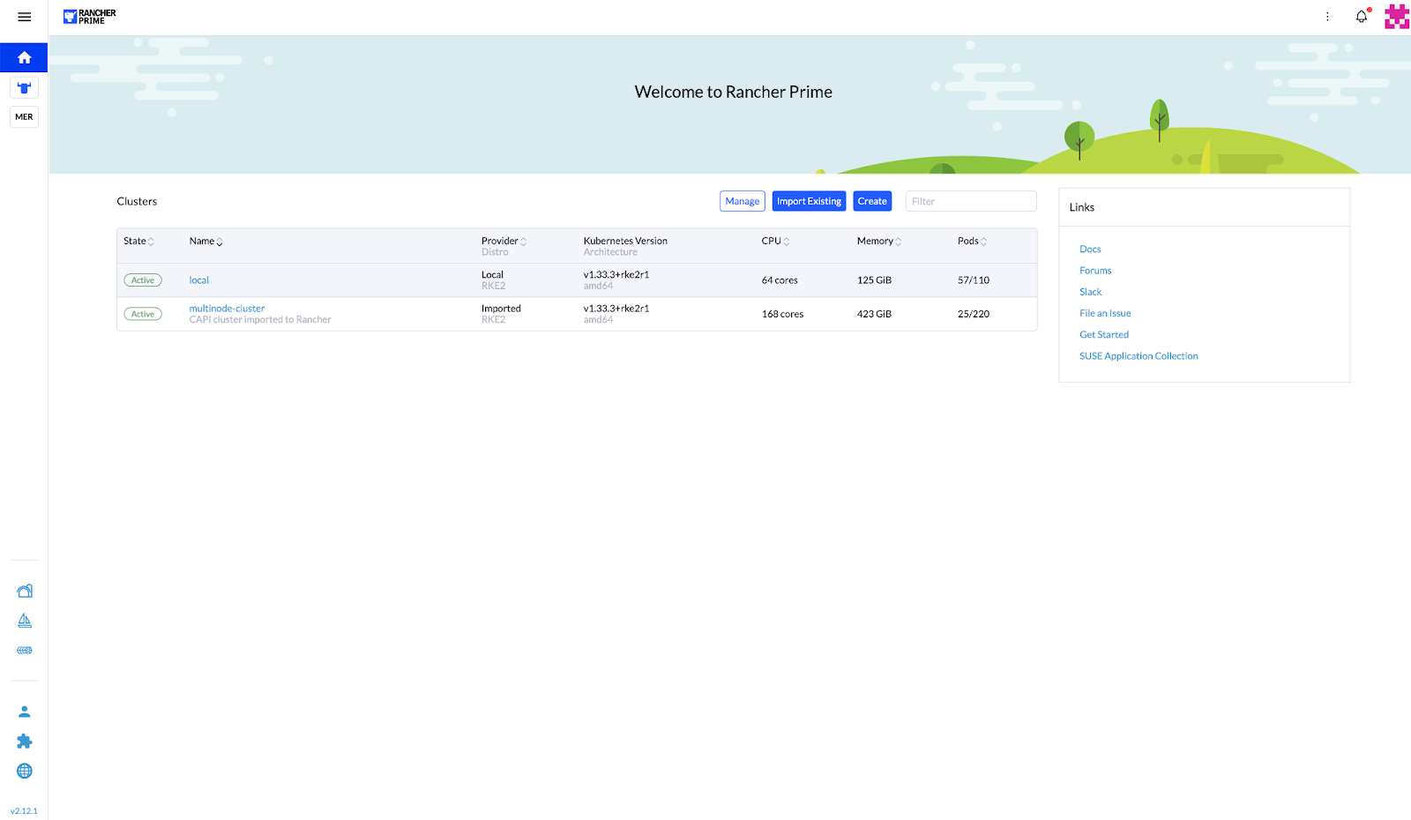This screenshot has height=820, width=1411.
Task: Focus the clusters Filter input field
Action: point(970,202)
